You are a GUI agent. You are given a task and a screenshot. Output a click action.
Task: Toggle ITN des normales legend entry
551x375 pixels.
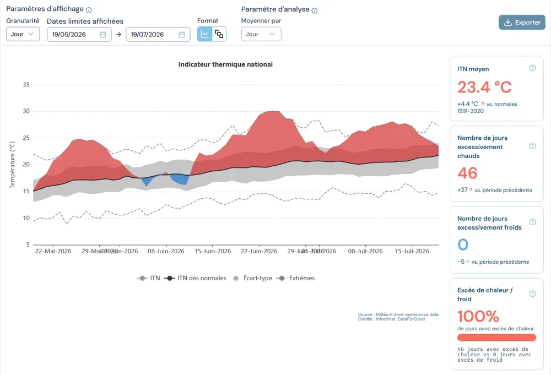pyautogui.click(x=195, y=278)
